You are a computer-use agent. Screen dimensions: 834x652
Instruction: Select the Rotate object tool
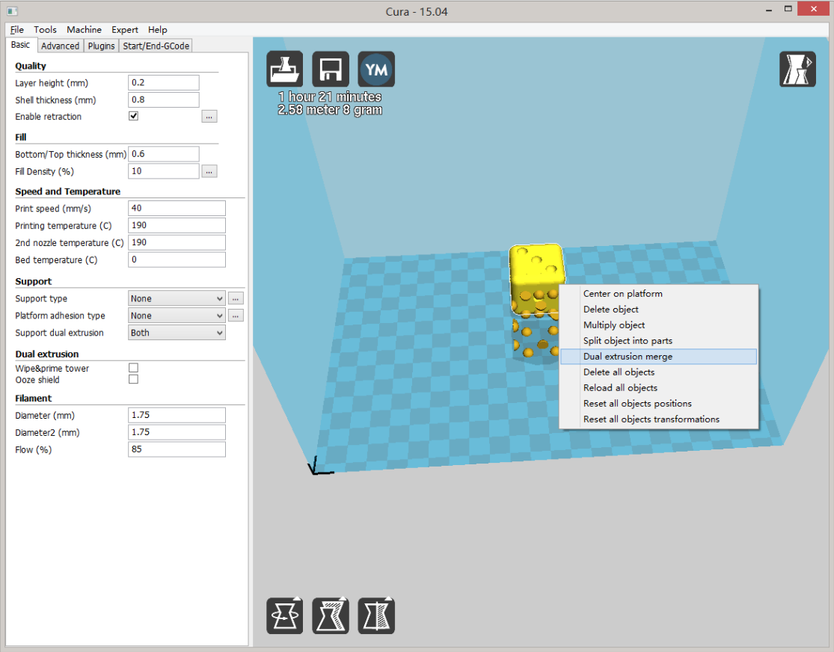[x=284, y=615]
